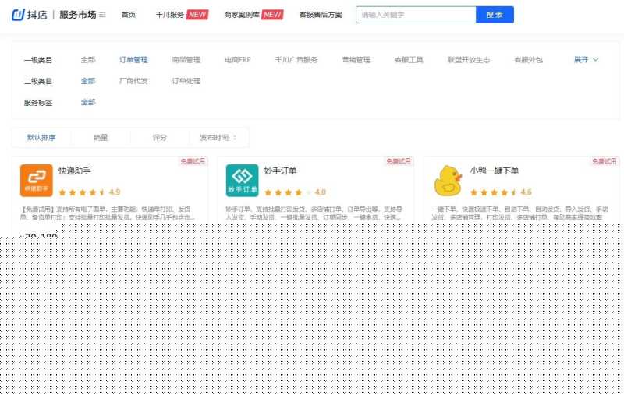Sort results by 销量
This screenshot has width=624, height=394.
[101, 137]
